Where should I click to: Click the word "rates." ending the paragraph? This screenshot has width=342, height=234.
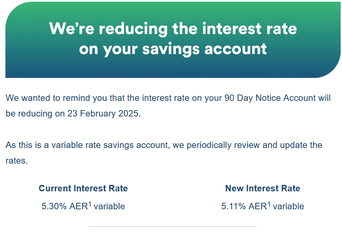17,161
